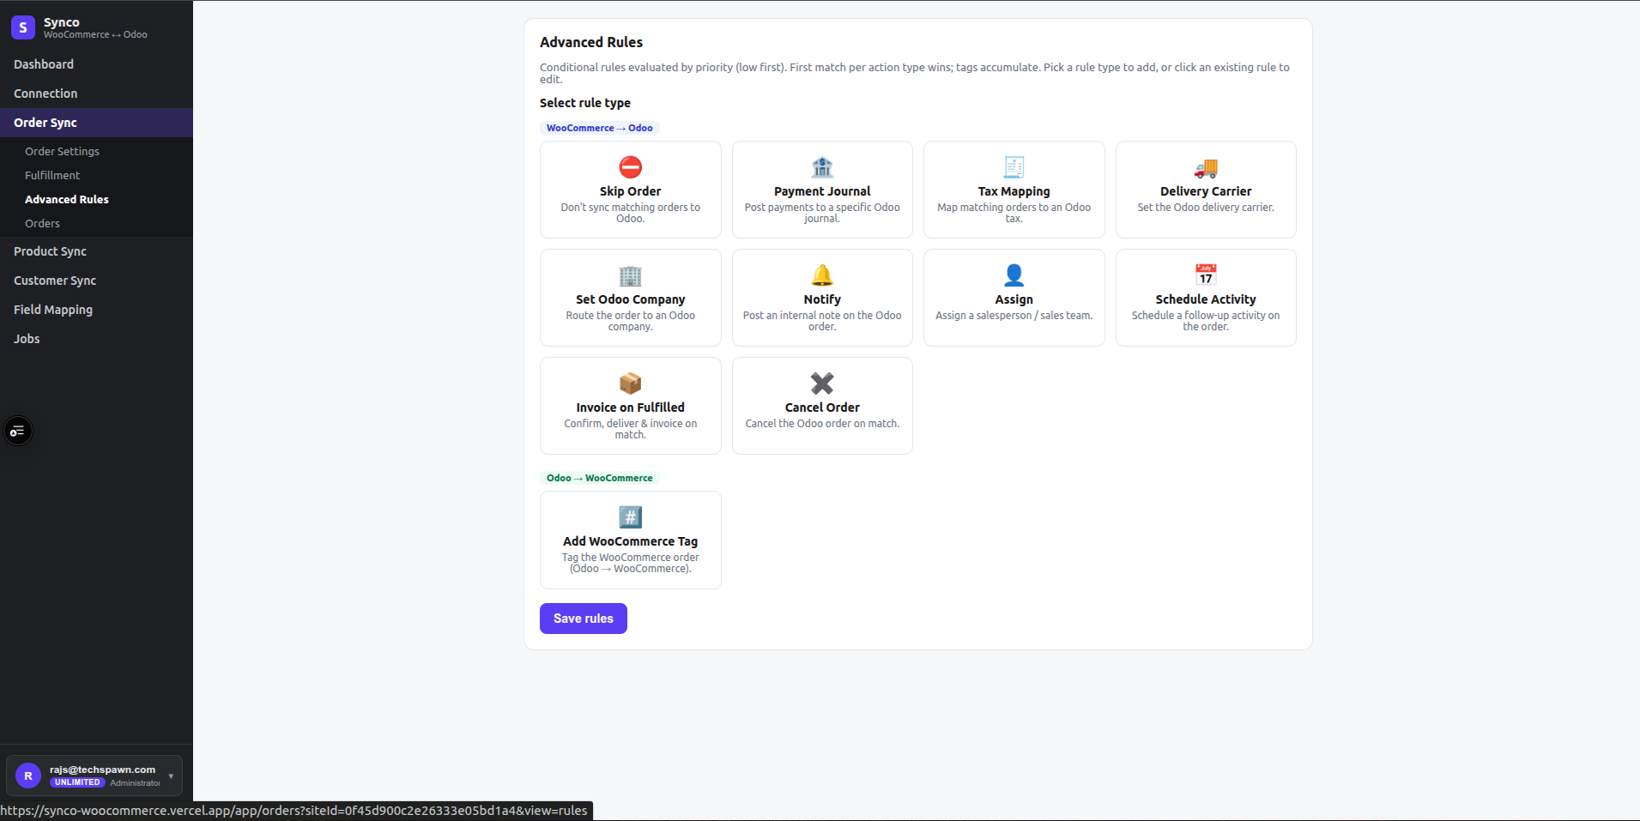The height and width of the screenshot is (821, 1640).
Task: Click the Tax Mapping receipt icon
Action: [x=1014, y=167]
